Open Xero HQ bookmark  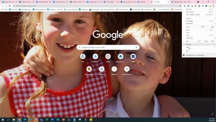click(13, 9)
